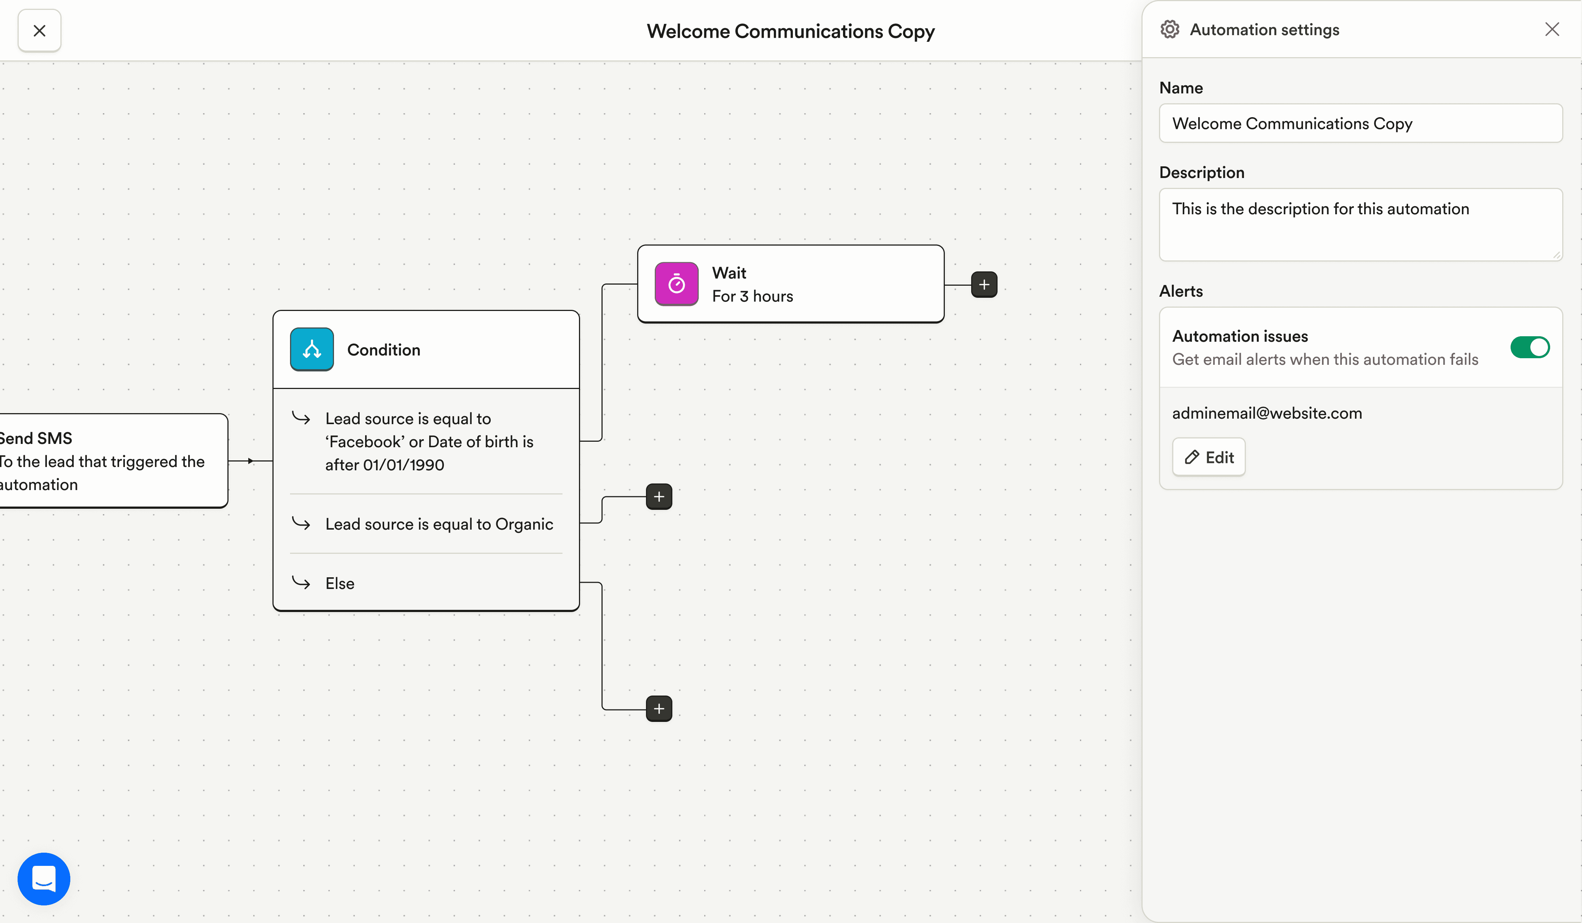
Task: Click the Description text area
Action: pyautogui.click(x=1360, y=224)
